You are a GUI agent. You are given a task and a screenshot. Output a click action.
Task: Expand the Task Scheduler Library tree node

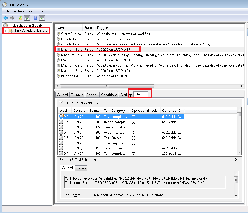[6, 31]
